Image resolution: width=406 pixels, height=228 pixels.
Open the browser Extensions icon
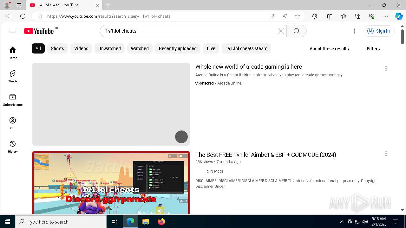(314, 16)
